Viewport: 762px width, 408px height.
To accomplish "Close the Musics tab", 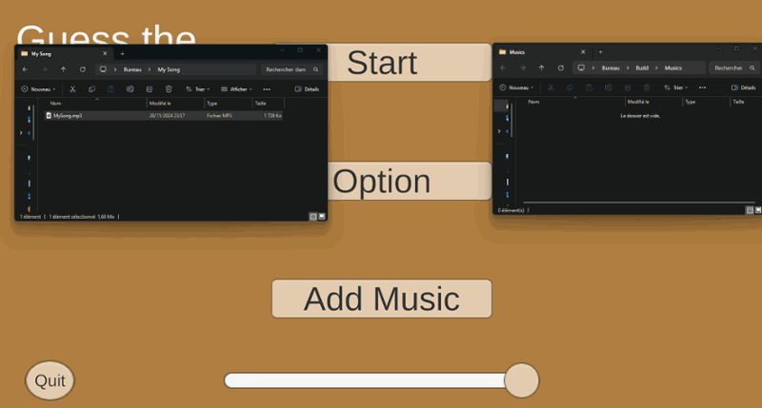I will point(583,52).
